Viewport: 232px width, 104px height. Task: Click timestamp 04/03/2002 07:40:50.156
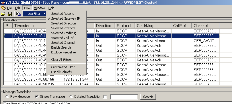34,80
